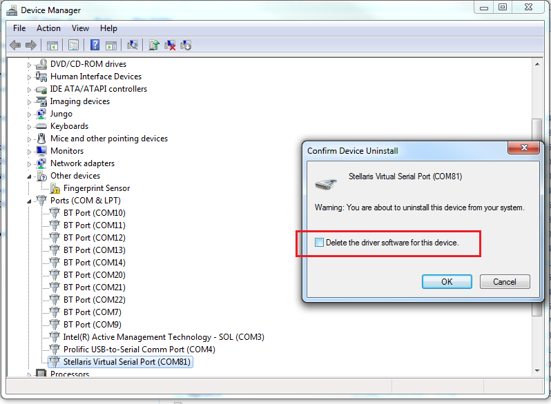This screenshot has width=551, height=404.
Task: Click the device tree scrollbar down arrow
Action: pyautogui.click(x=537, y=371)
